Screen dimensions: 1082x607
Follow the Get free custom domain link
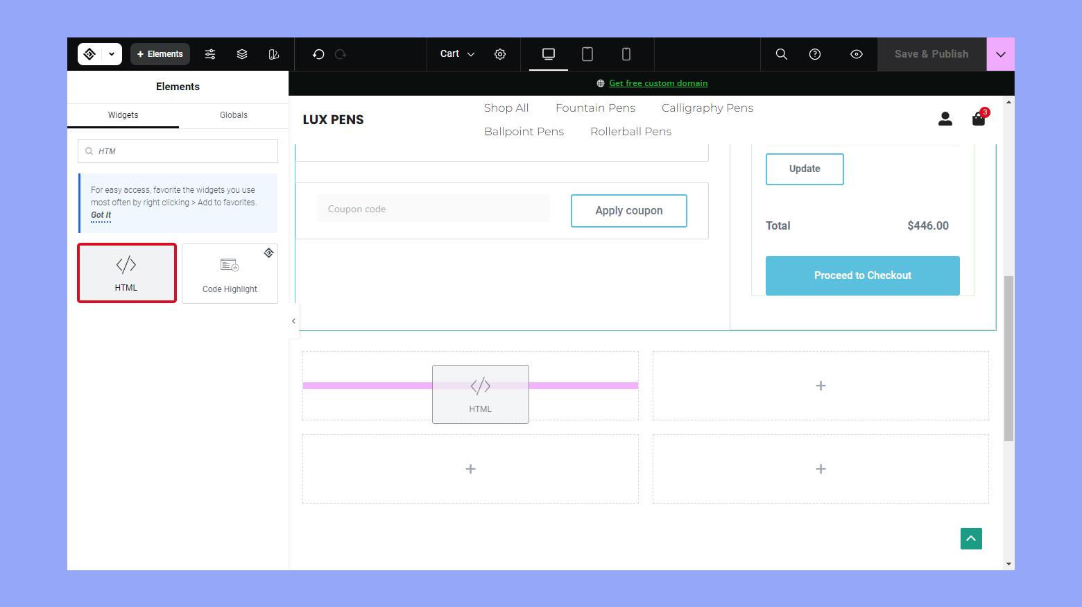coord(658,83)
